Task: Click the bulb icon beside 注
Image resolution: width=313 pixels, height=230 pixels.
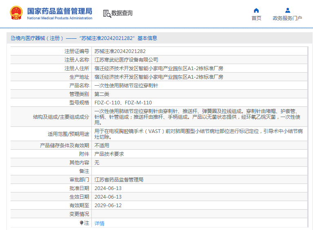Action: [x=82, y=223]
